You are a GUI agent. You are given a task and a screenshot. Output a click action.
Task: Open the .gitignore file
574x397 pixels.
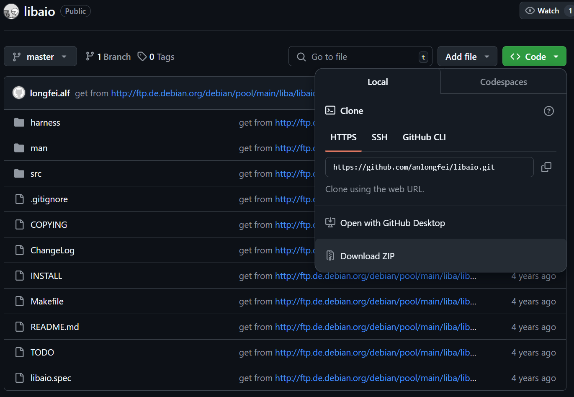[x=49, y=199]
